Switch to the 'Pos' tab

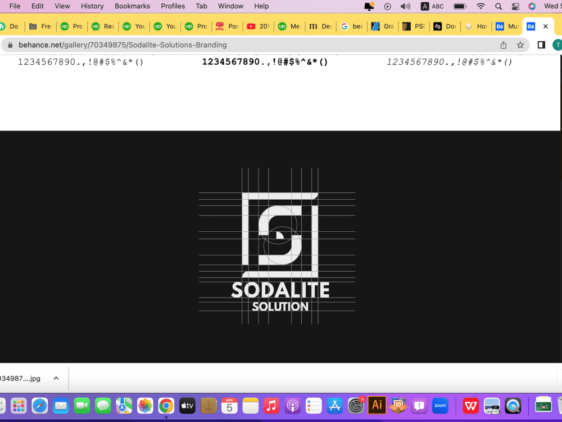click(227, 26)
